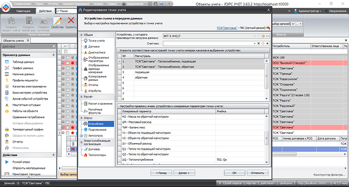Image resolution: width=349 pixels, height=187 pixels.
Task: Collapse the Действия side panel group
Action: (x=54, y=155)
